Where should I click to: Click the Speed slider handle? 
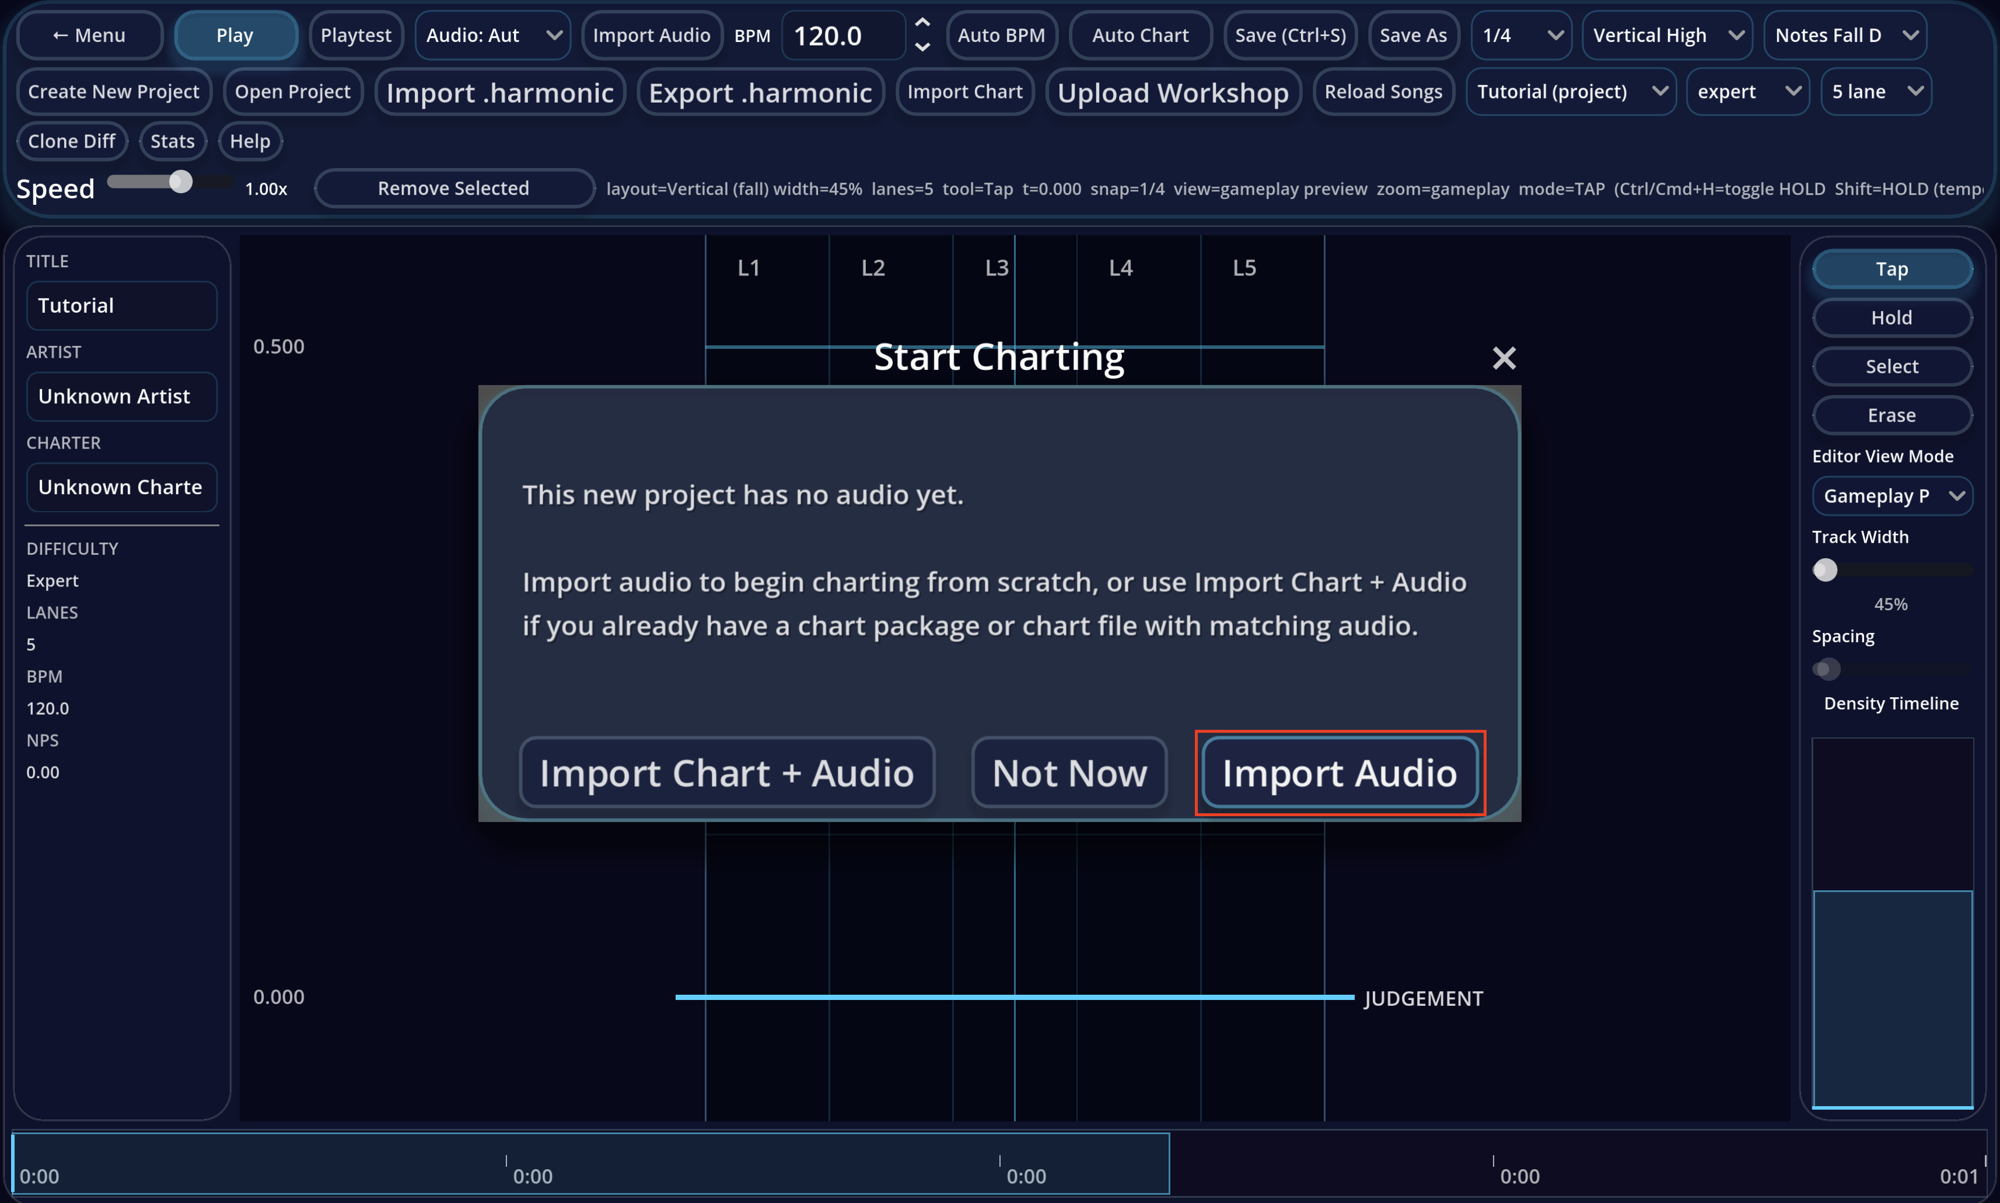(x=180, y=181)
